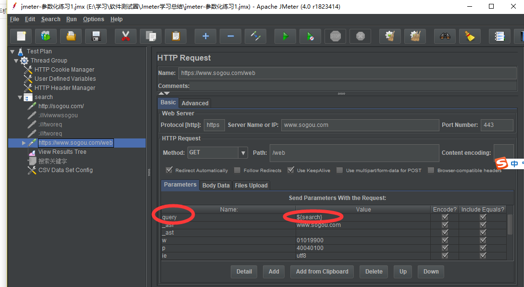Image resolution: width=524 pixels, height=287 pixels.
Task: Toggle Encode checkbox for ie row
Action: [x=445, y=256]
